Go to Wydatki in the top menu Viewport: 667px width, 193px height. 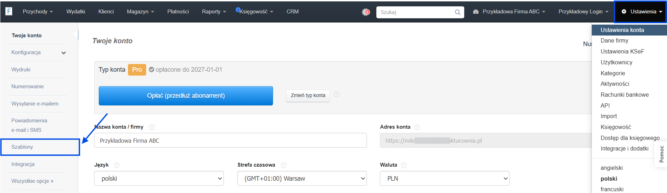(76, 12)
